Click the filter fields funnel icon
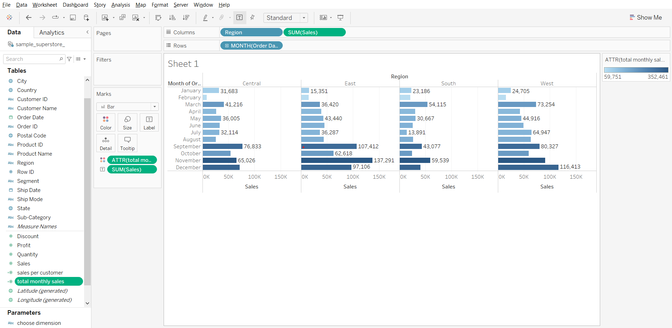The image size is (672, 328). pyautogui.click(x=69, y=59)
